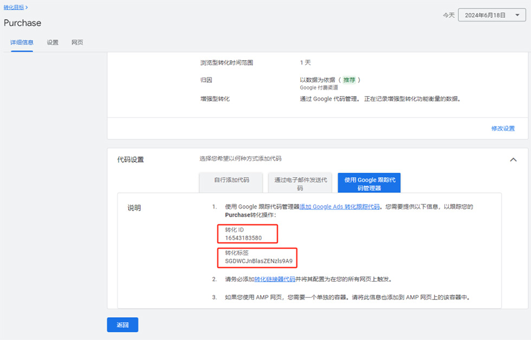
Task: Click the 转化目标 breadcrumb link
Action: [x=14, y=7]
